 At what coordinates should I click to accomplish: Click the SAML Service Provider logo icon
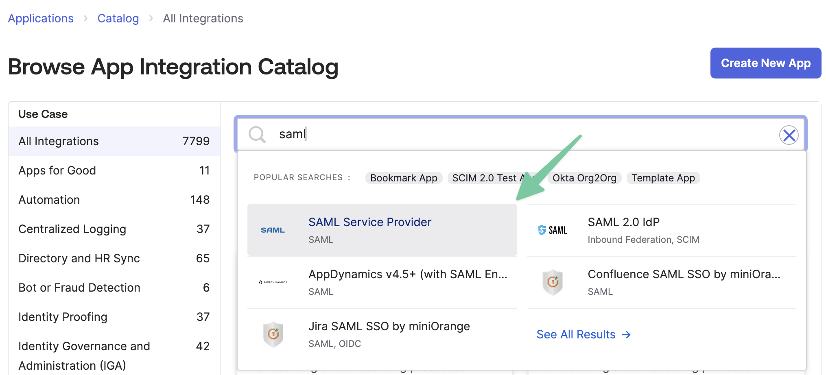[x=273, y=229]
